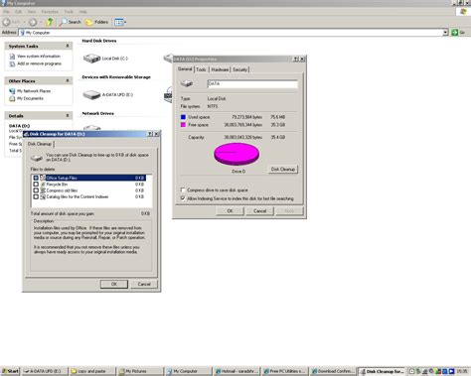Screen dimensions: 471x376
Task: Click the My Computer icon in the address bar
Action: (22, 33)
